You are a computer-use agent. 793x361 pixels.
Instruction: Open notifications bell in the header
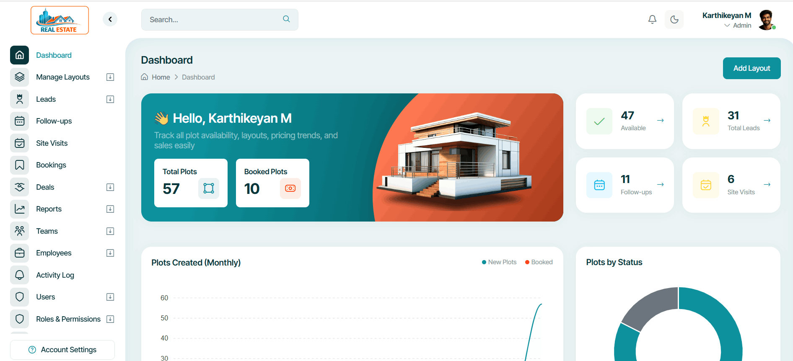tap(652, 19)
